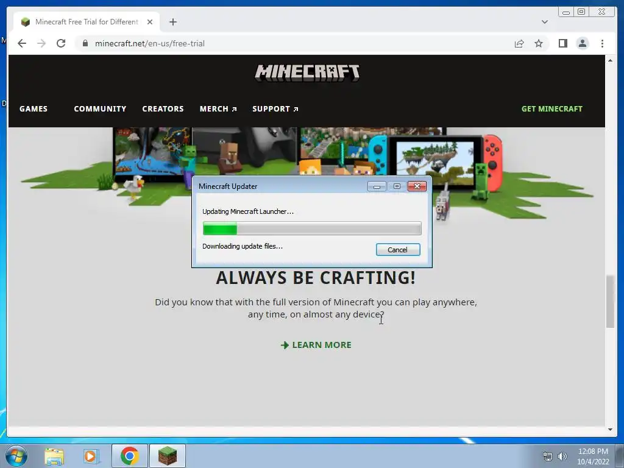Viewport: 624px width, 468px height.
Task: Minimize the Chrome window
Action: [565, 12]
